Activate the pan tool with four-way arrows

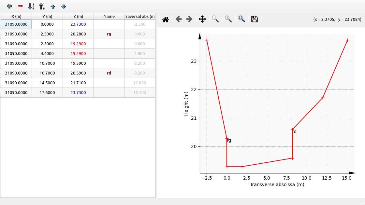[x=202, y=19]
